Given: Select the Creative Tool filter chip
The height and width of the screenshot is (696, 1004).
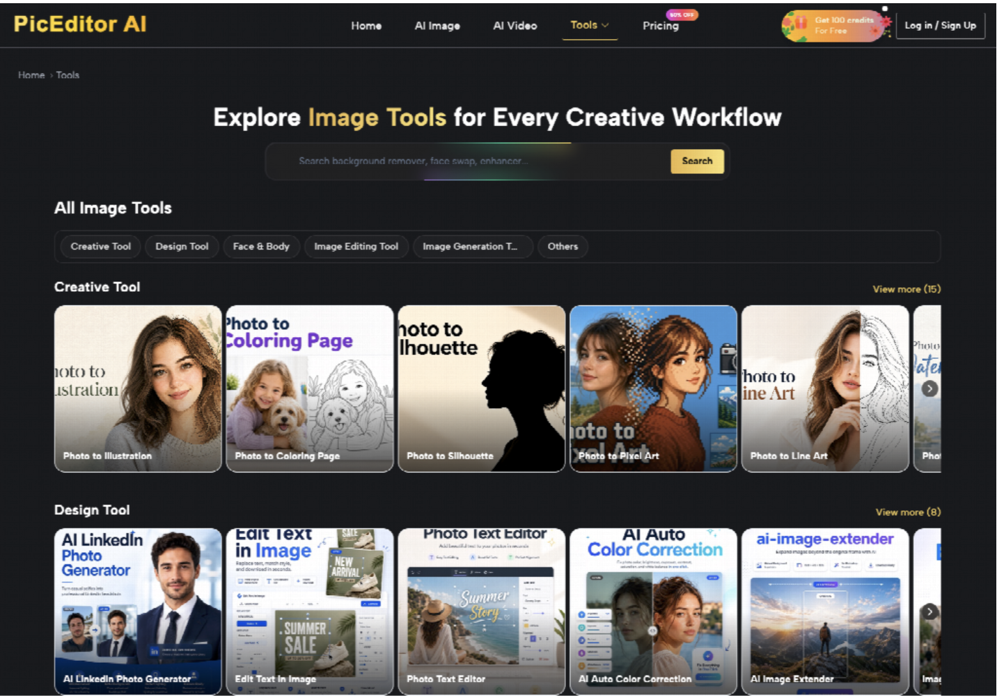Looking at the screenshot, I should click(x=100, y=246).
